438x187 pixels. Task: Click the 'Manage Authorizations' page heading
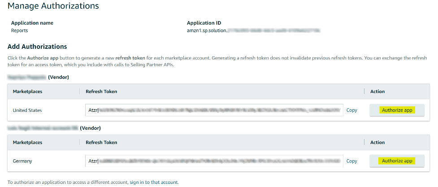click(x=53, y=5)
